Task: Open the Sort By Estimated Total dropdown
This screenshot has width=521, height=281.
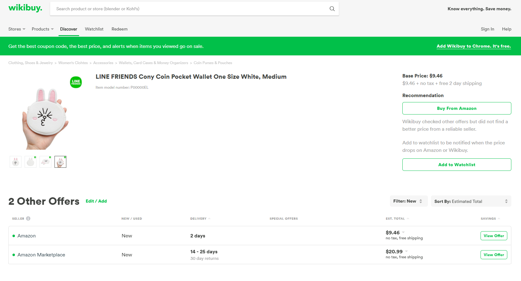Action: (471, 201)
